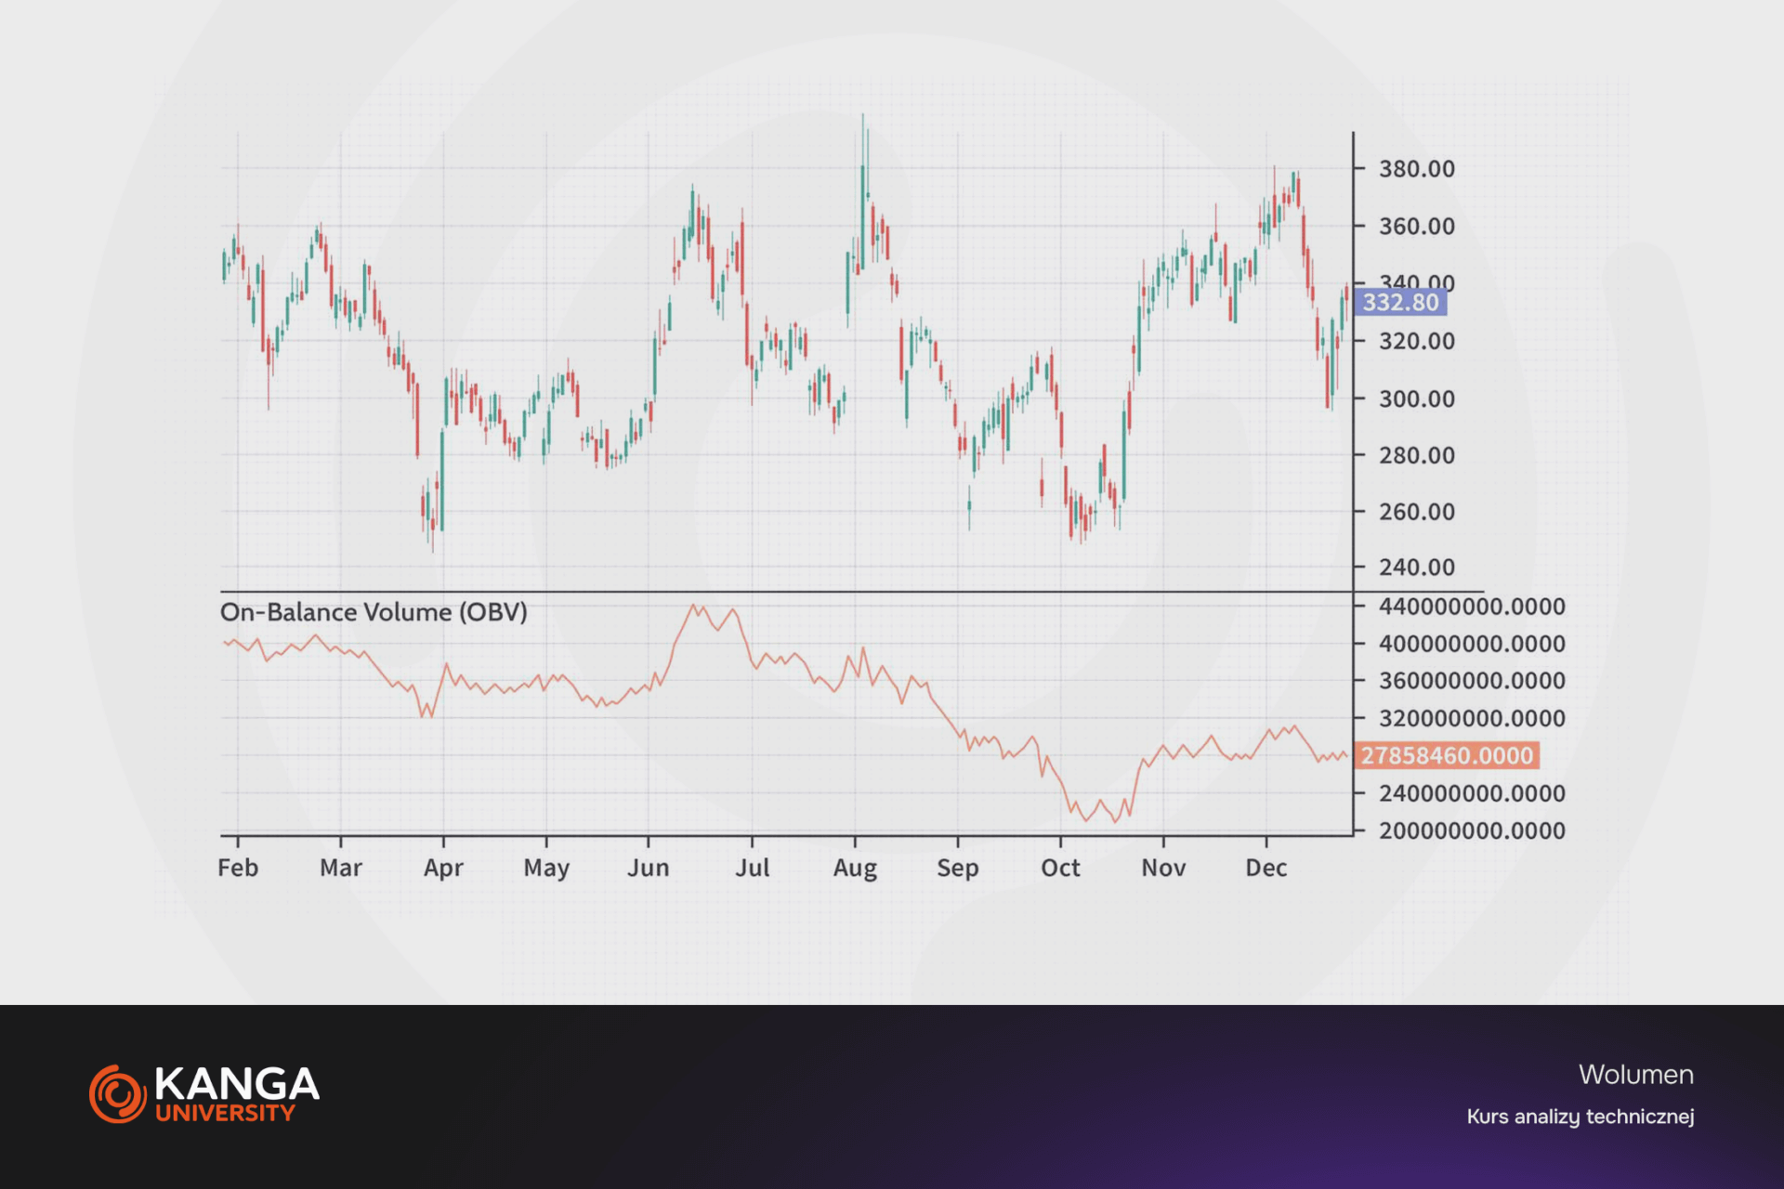This screenshot has height=1189, width=1784.
Task: Click the May label on time axis
Action: pyautogui.click(x=546, y=869)
